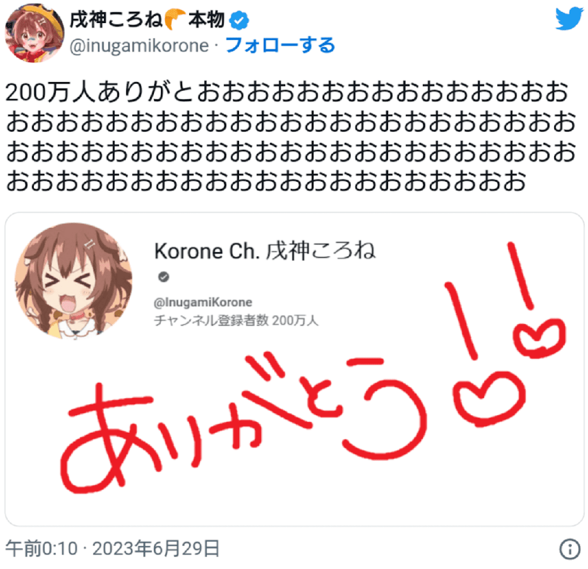Click the larger red hand-drawn heart
Viewport: 588px width, 569px height.
click(x=488, y=398)
